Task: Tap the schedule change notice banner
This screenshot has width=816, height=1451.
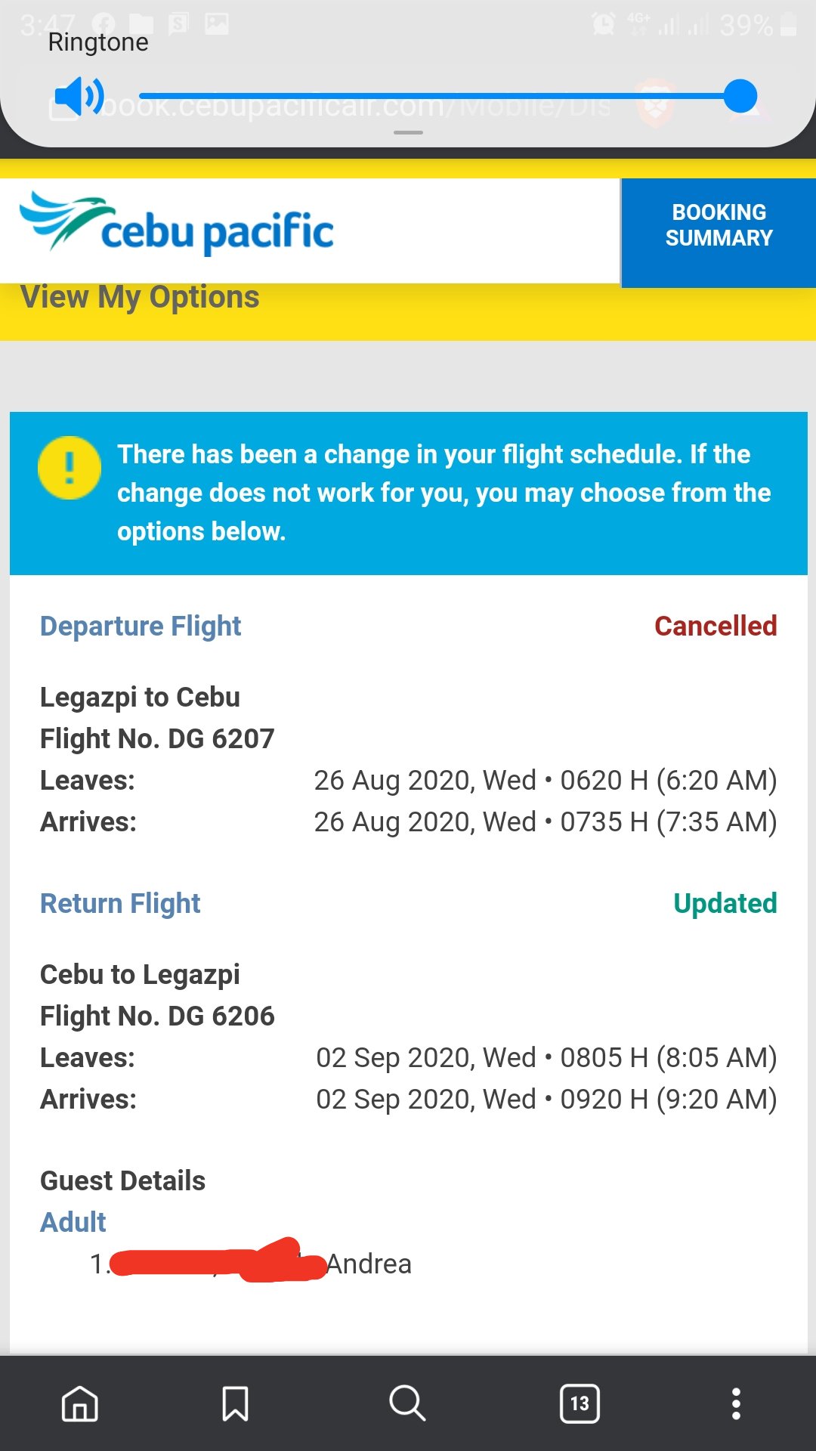Action: [409, 493]
